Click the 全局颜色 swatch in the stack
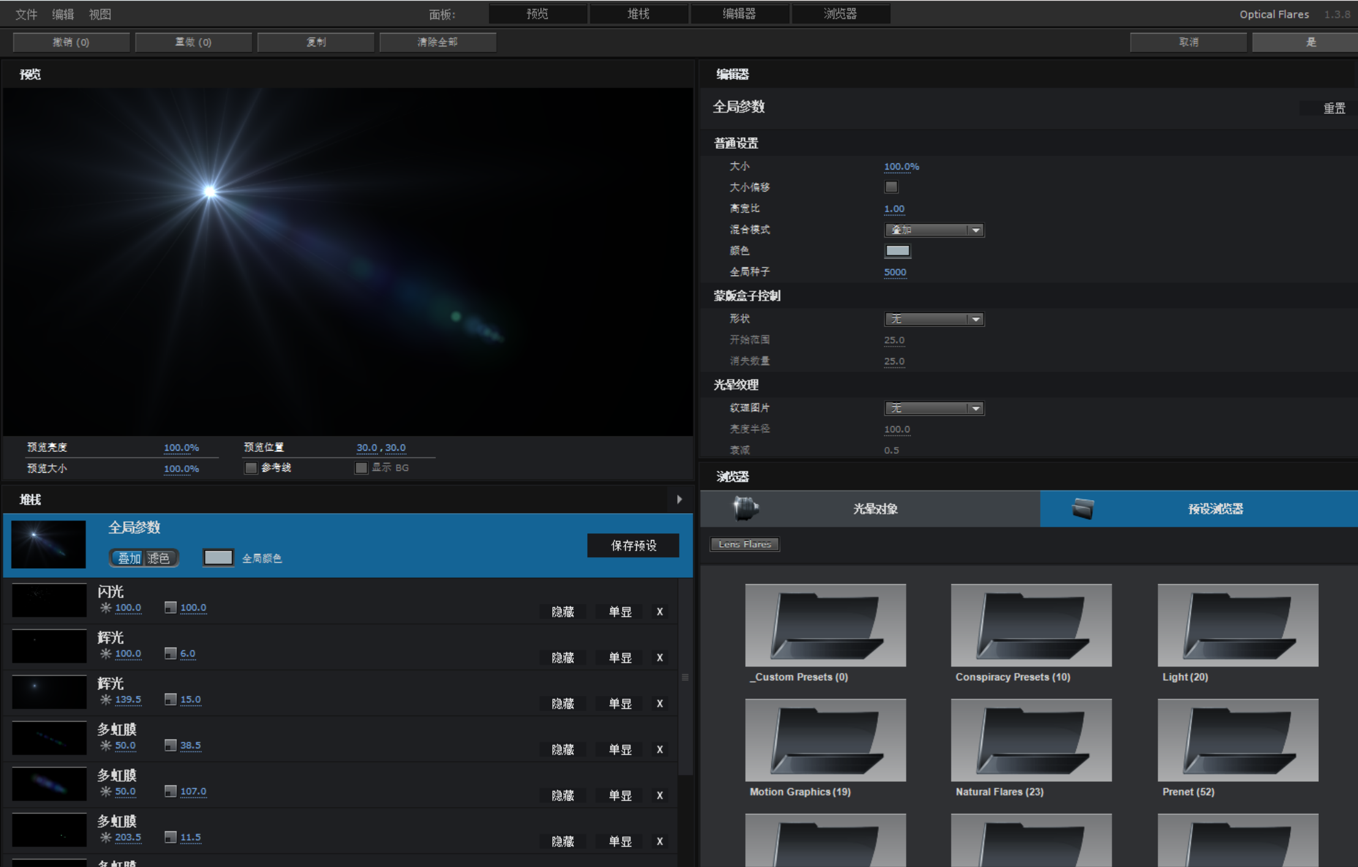The height and width of the screenshot is (867, 1358). tap(218, 558)
